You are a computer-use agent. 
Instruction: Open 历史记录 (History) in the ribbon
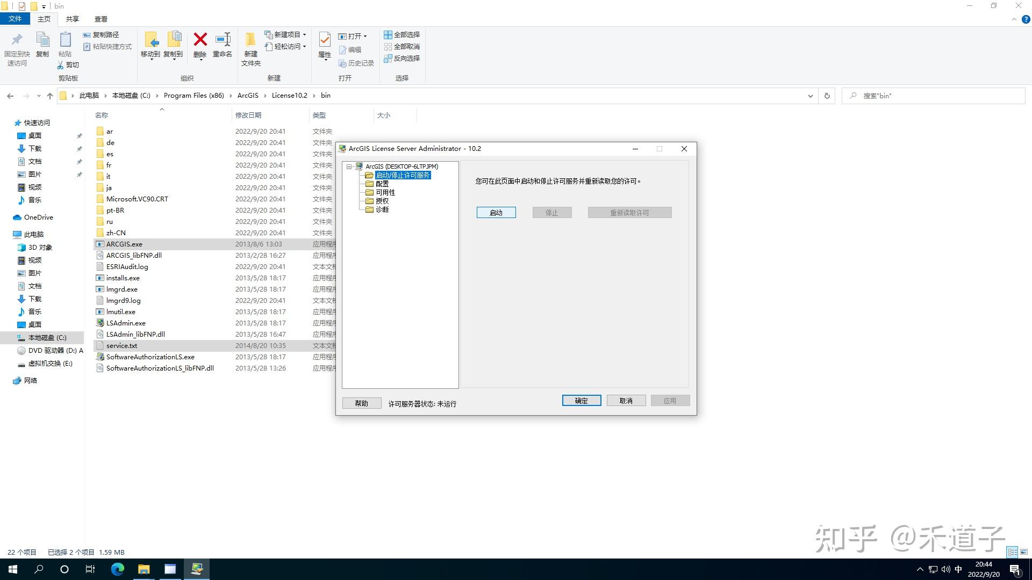click(x=356, y=63)
